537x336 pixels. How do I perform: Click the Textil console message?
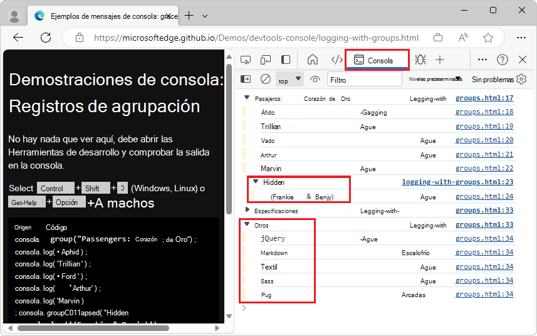tap(269, 267)
